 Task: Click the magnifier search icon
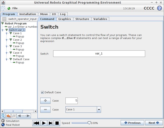pos(3,116)
